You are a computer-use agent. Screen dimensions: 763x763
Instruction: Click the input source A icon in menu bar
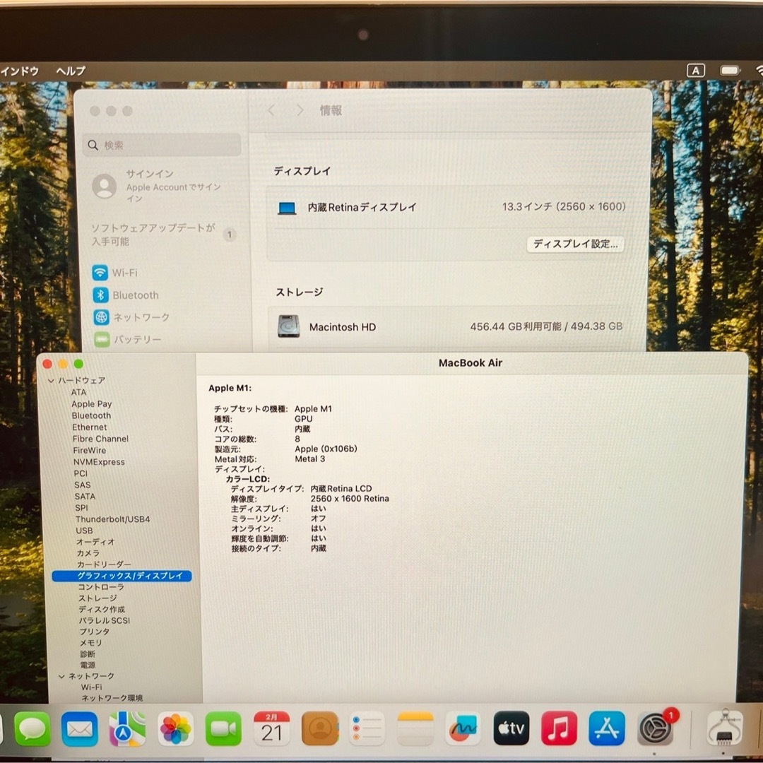click(696, 71)
